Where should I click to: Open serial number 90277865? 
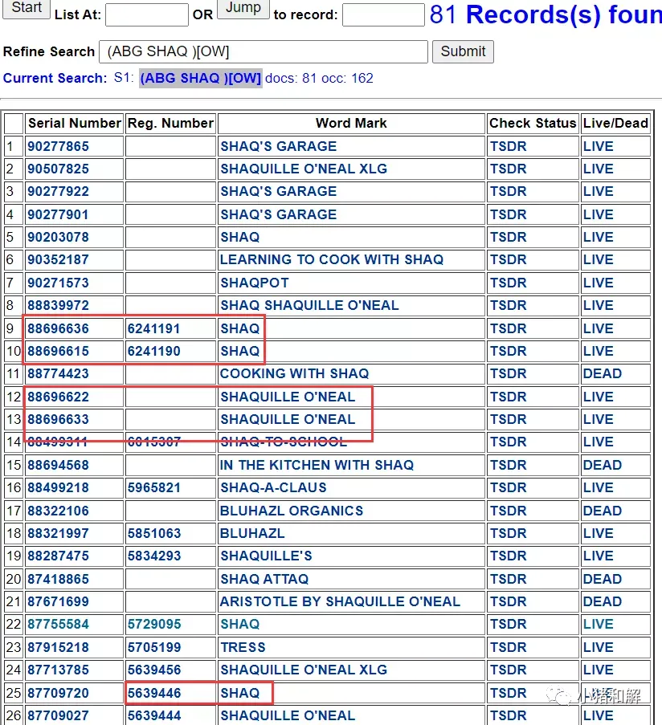(x=59, y=146)
